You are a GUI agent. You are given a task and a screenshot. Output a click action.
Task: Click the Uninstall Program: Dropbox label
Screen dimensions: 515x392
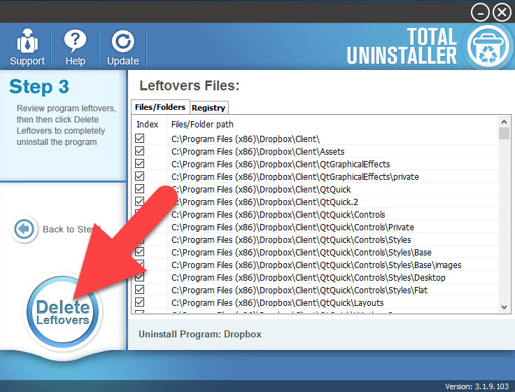200,334
